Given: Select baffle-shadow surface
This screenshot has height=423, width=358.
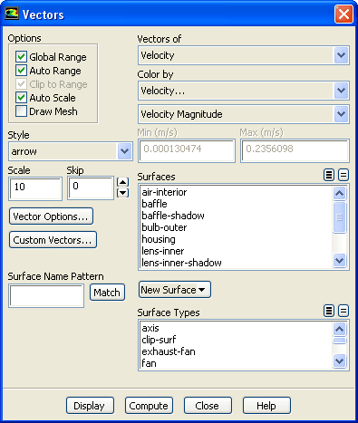Looking at the screenshot, I should (x=236, y=216).
